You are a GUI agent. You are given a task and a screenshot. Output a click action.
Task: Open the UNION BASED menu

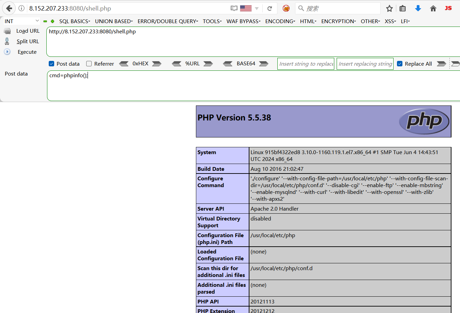pyautogui.click(x=114, y=21)
